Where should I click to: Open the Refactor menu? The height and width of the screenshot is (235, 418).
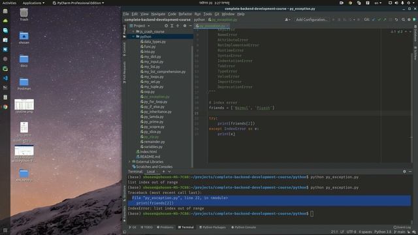coord(185,14)
